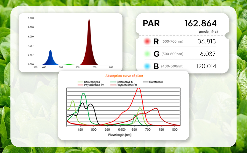Click the 800 x-axis label on spectrum chart
The width and height of the screenshot is (247, 153).
(111, 67)
